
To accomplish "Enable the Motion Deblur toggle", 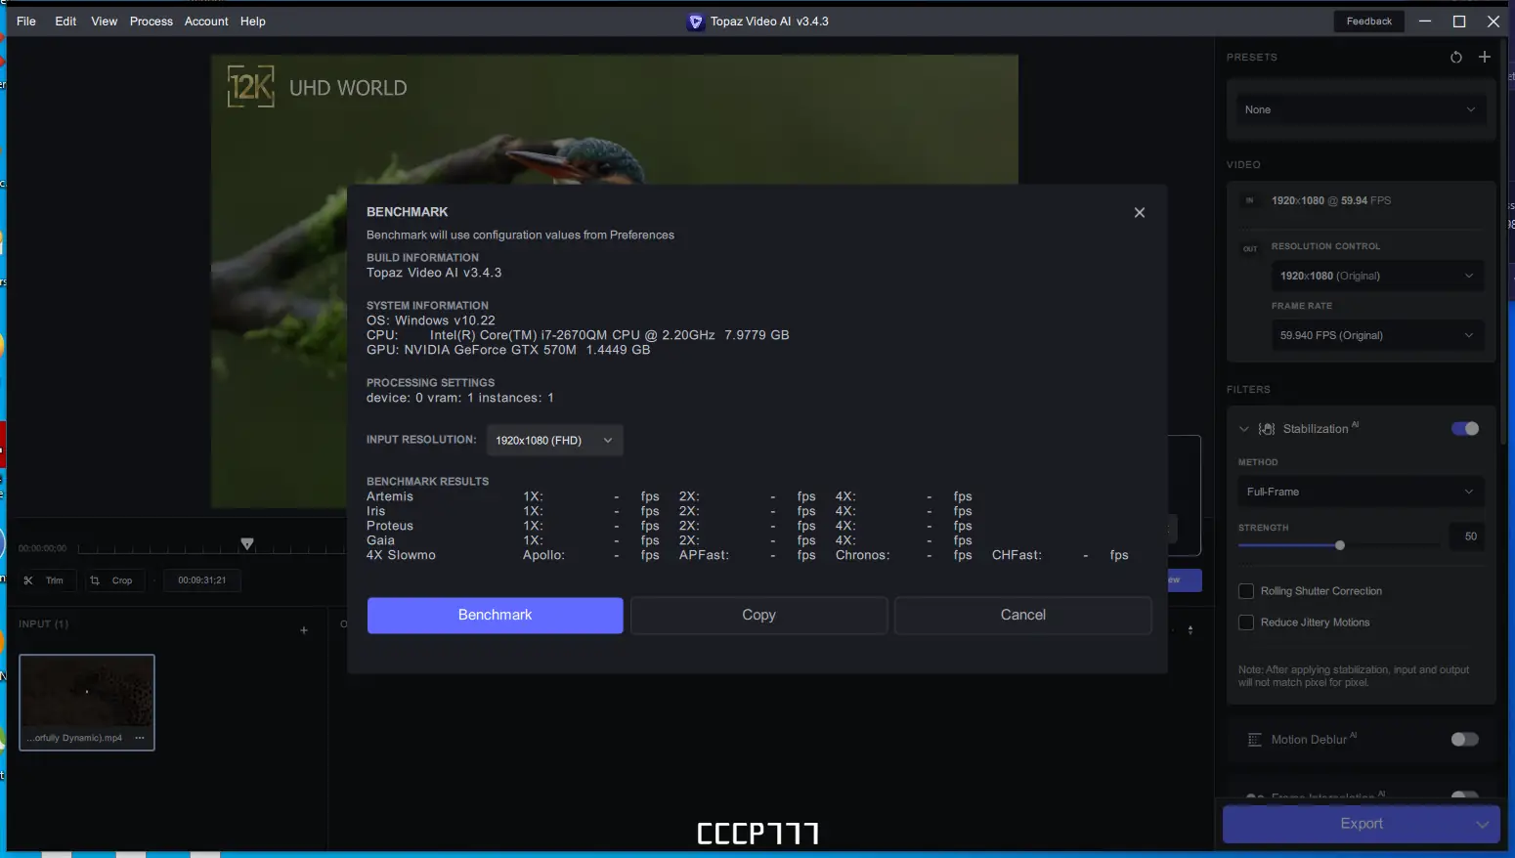I will coord(1465,740).
